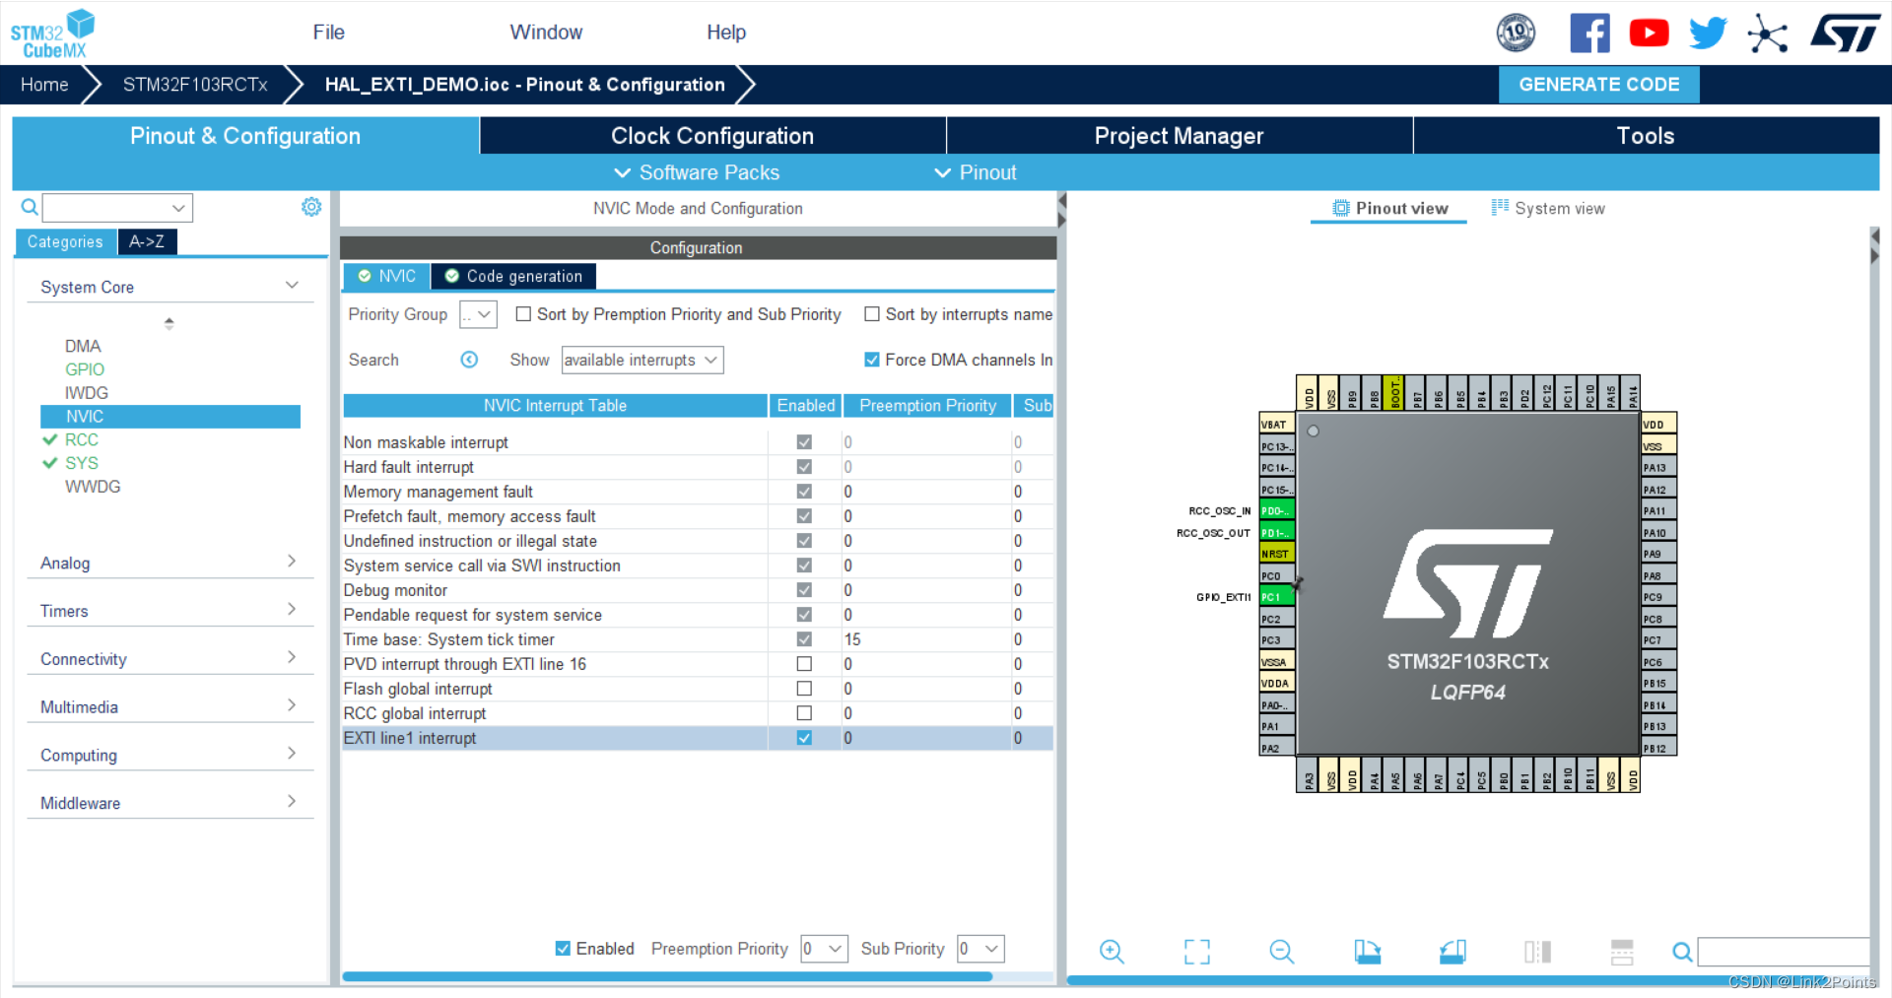The width and height of the screenshot is (1892, 998).
Task: Open the Preemption Priority dropdown at bottom
Action: pos(825,949)
